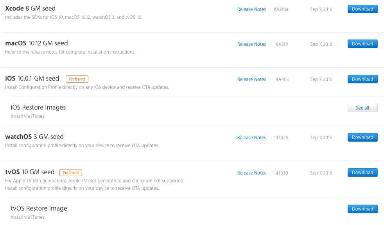Download the watchOS 3 GM seed
Viewport: 384px width, 225px height.
pyautogui.click(x=362, y=137)
